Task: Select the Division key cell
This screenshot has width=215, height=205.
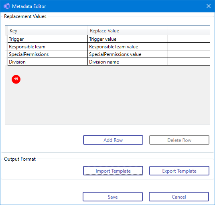Action: coord(48,62)
